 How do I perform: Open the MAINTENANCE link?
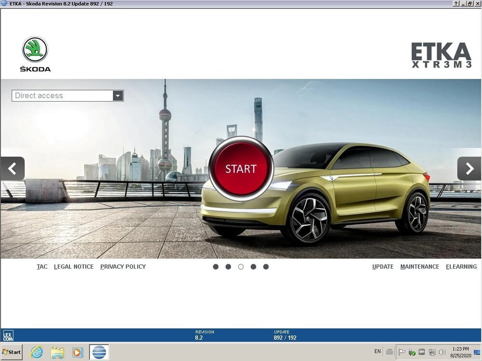(419, 267)
